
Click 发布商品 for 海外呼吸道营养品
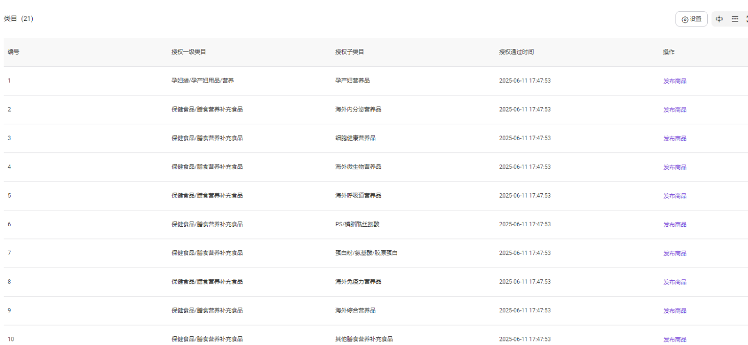[x=674, y=196]
